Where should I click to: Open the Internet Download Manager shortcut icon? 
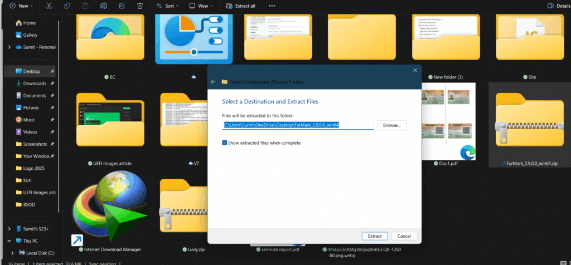tap(105, 212)
